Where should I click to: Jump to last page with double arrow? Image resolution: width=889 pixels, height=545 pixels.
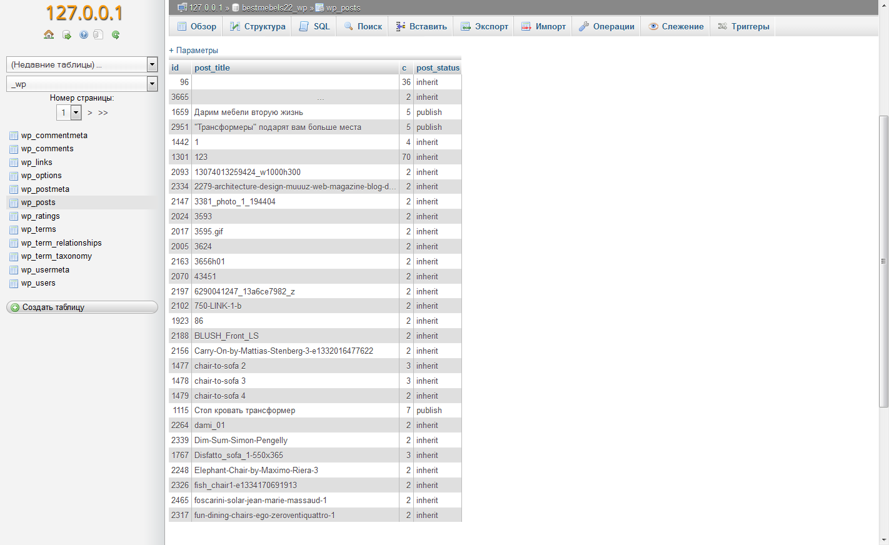103,112
